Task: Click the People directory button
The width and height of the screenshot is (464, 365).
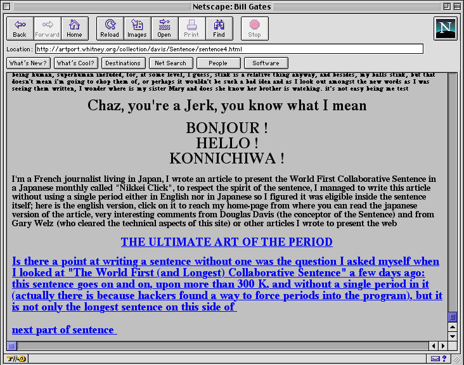Action: pyautogui.click(x=219, y=63)
